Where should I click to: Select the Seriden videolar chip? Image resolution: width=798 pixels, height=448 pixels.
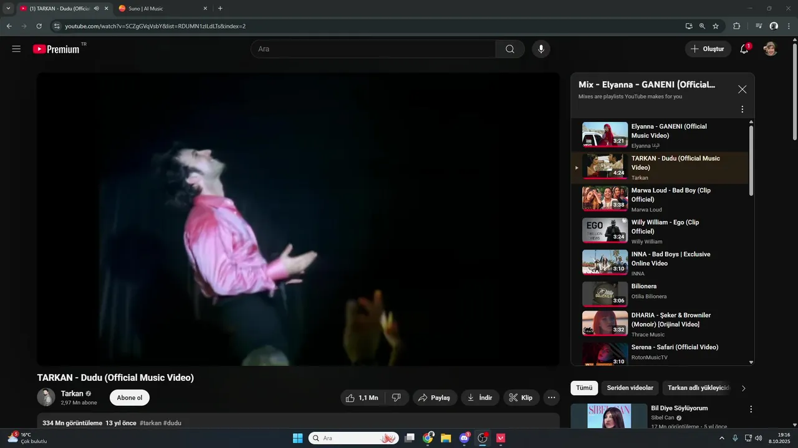coord(630,388)
